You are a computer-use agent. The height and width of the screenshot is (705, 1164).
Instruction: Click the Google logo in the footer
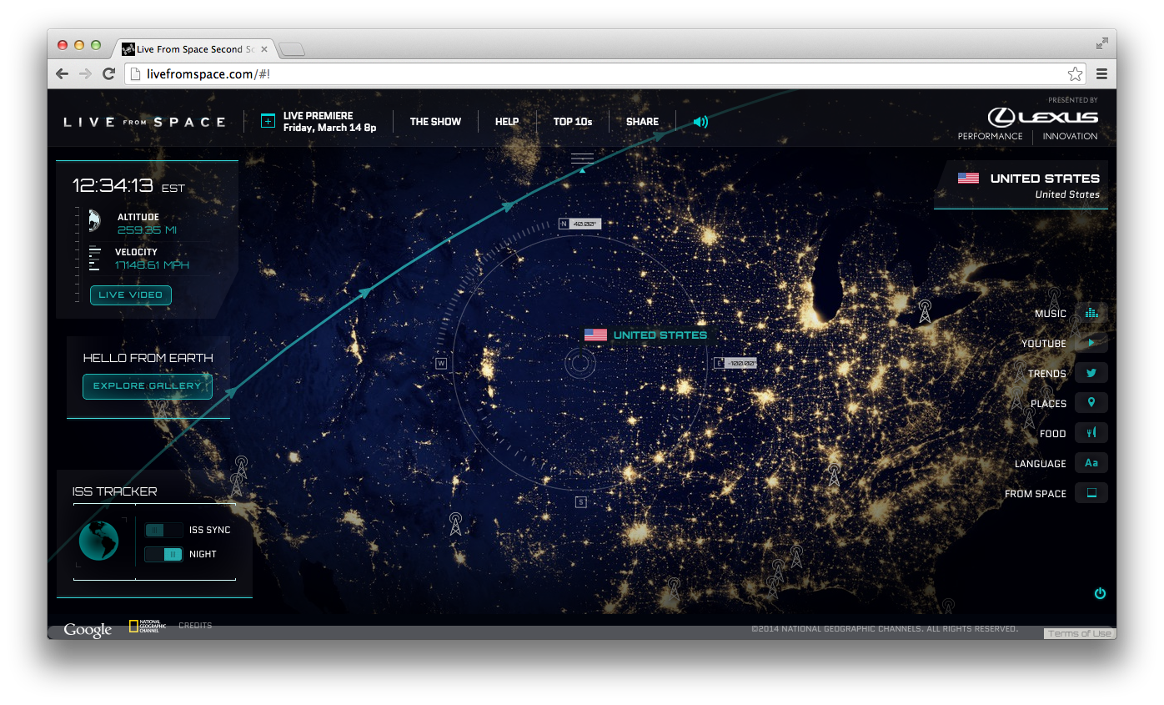coord(88,630)
